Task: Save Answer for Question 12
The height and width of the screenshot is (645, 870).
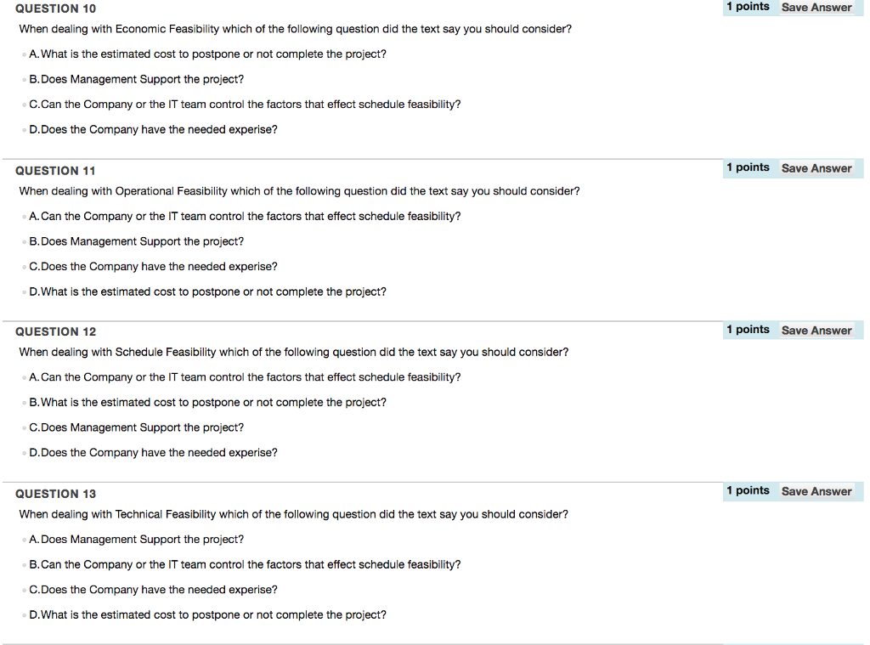Action: [816, 330]
